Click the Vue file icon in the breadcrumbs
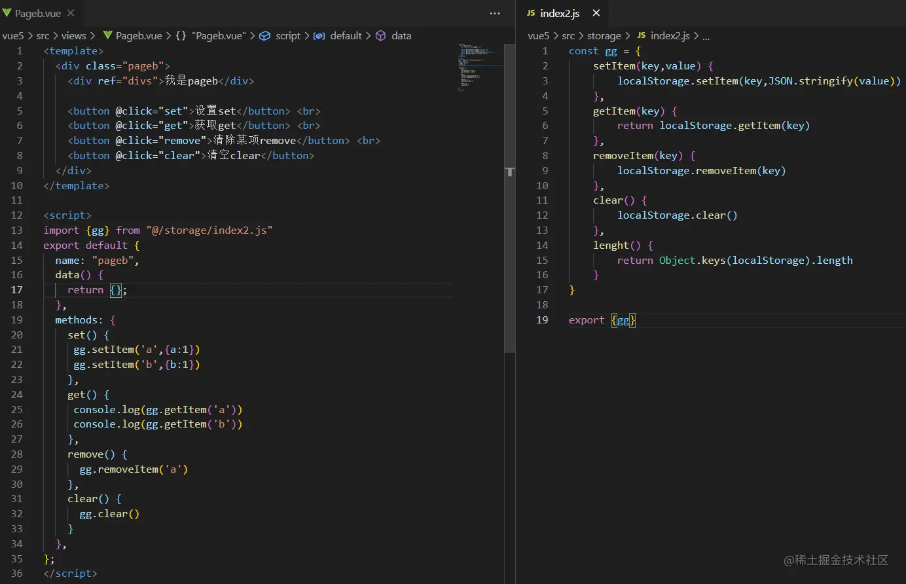The image size is (906, 584). [x=108, y=35]
